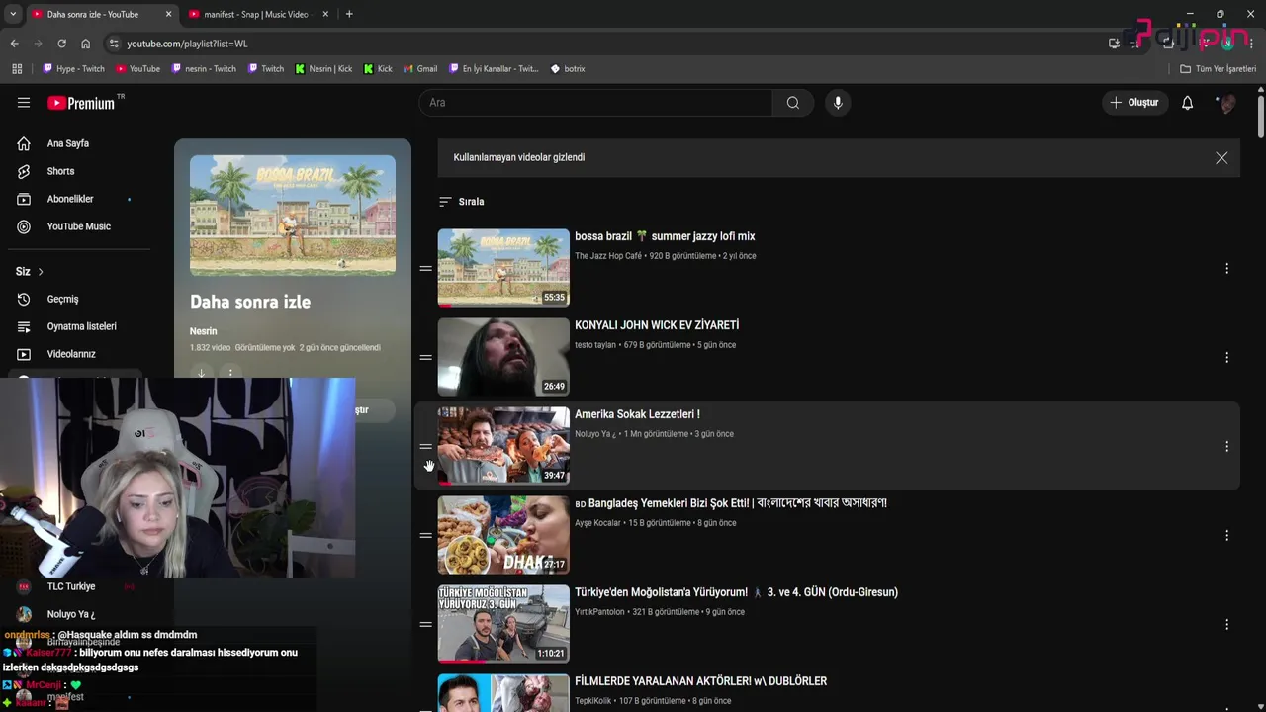This screenshot has height=712, width=1266.
Task: Click the page vertical scrollbar
Action: [x=1260, y=117]
